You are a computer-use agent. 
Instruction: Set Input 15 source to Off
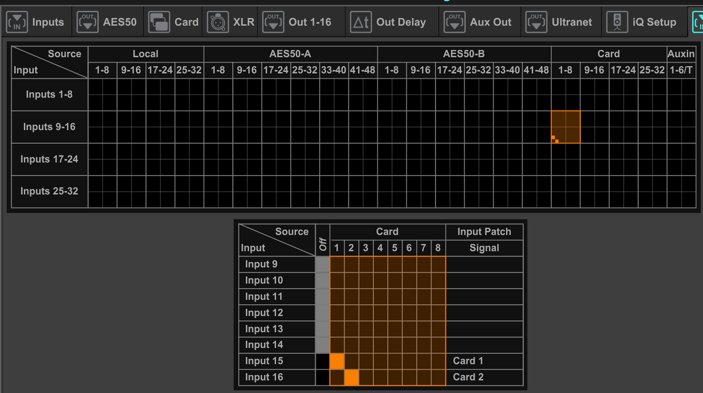(323, 361)
